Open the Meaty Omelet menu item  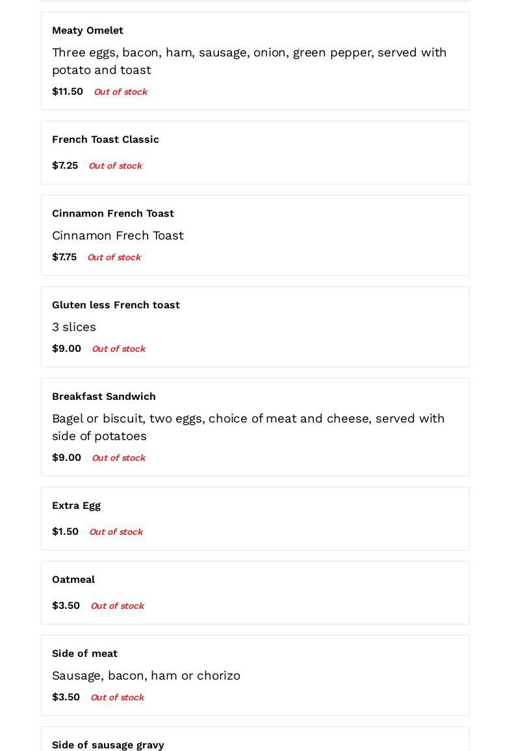click(x=88, y=31)
